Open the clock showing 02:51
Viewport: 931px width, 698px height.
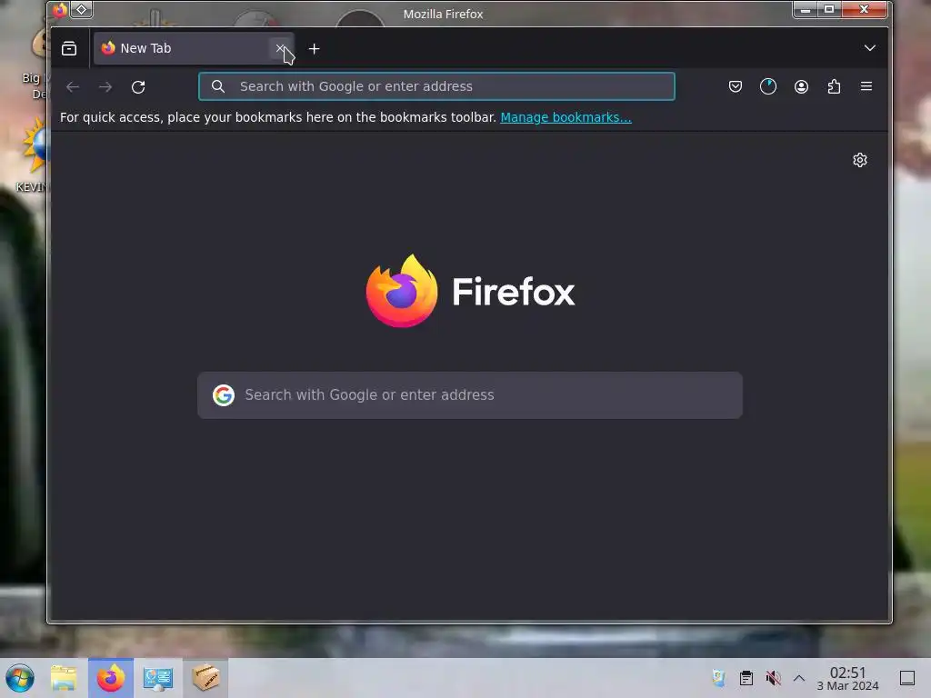pos(848,678)
